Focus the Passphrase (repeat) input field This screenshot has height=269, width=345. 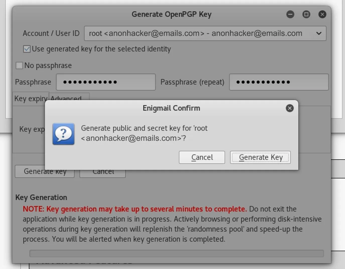279,82
